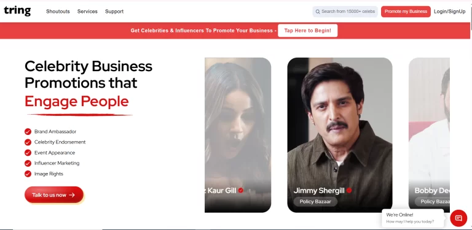
Task: Click Tap Here to Begin button
Action: click(307, 31)
